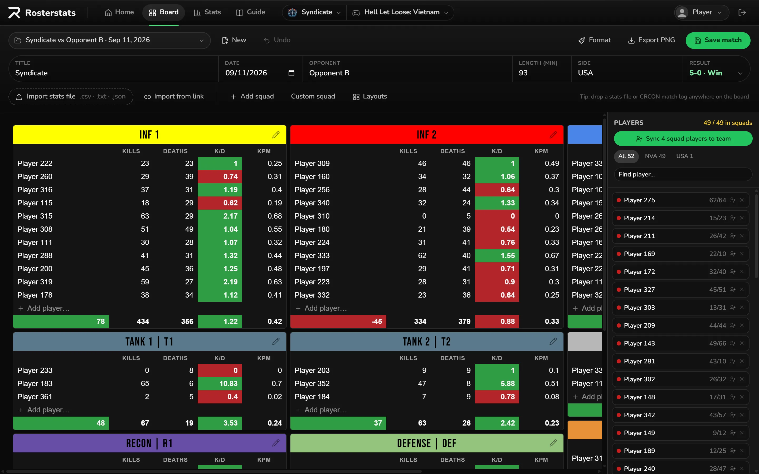Screen dimensions: 759x474
Task: Remove Player 169 with the x icon
Action: point(742,254)
